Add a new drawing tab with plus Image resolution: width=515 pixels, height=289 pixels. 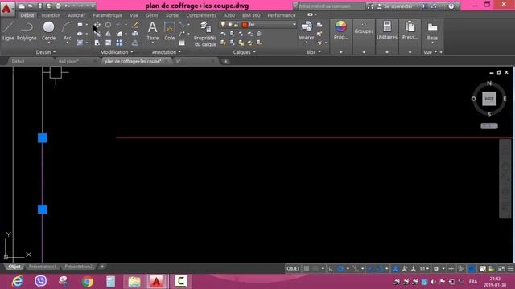point(225,61)
